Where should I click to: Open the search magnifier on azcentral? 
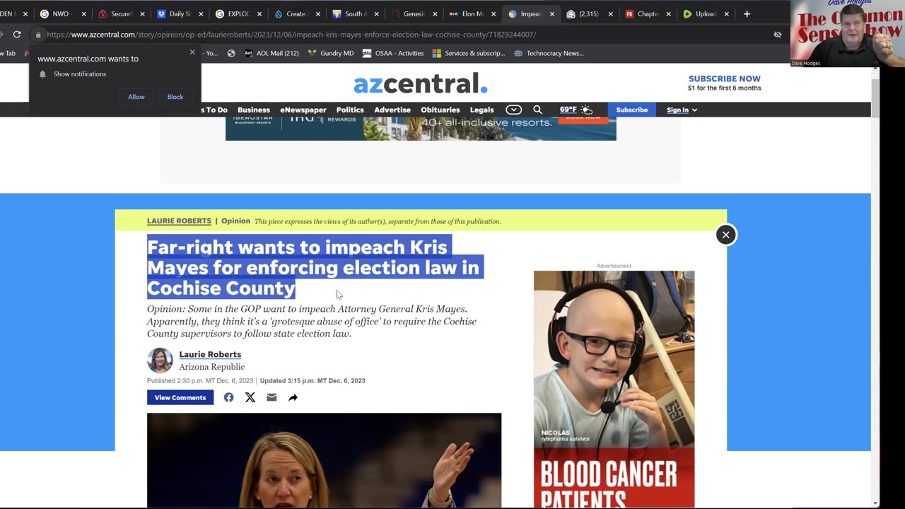point(537,110)
